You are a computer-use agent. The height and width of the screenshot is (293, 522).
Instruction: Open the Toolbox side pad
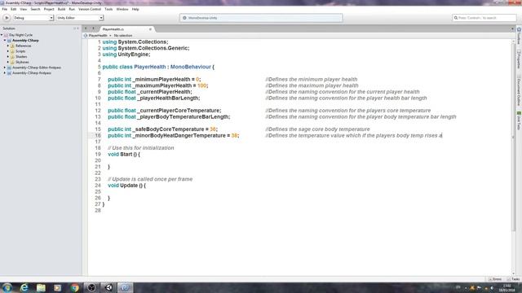click(x=519, y=36)
